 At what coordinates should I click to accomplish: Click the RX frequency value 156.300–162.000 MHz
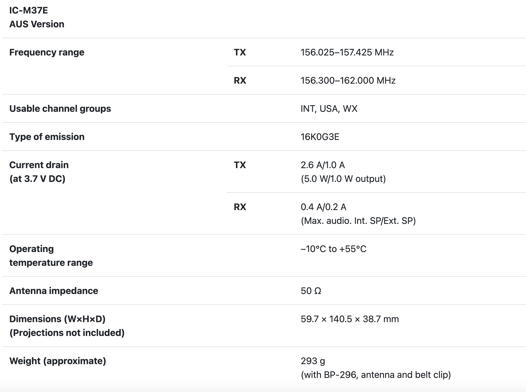[348, 80]
